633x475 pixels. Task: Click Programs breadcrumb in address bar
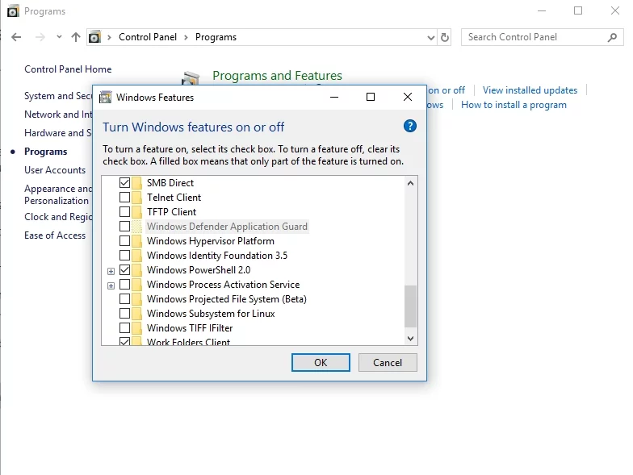[x=216, y=37]
